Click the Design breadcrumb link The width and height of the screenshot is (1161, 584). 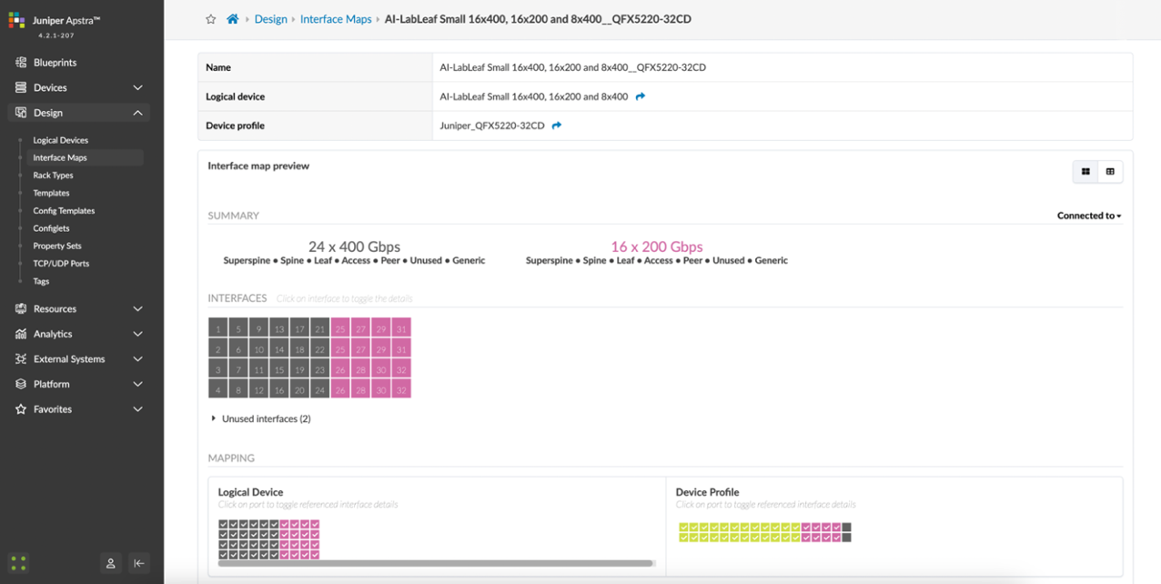tap(270, 19)
